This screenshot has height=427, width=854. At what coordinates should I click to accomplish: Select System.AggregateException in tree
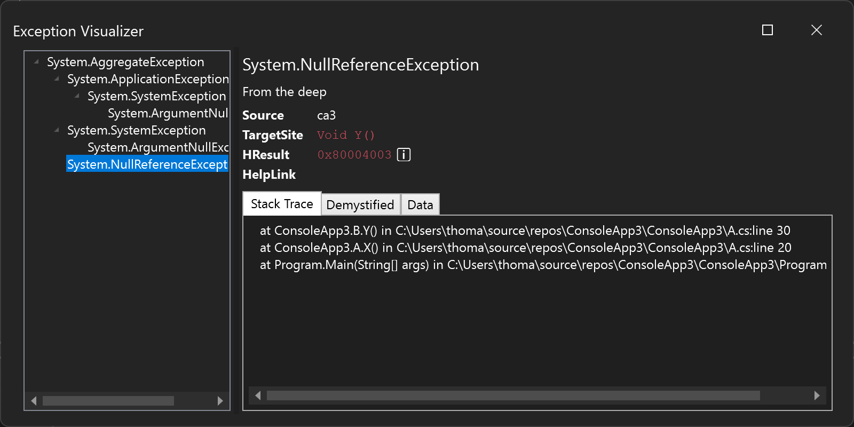pos(125,62)
